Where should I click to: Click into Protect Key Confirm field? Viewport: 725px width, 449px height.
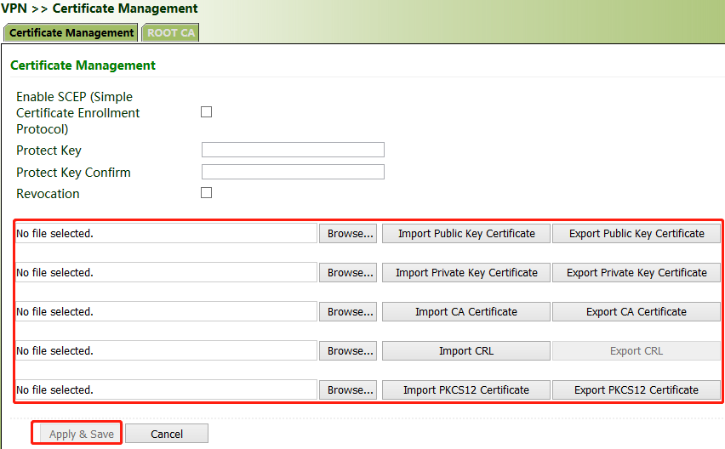pos(293,172)
